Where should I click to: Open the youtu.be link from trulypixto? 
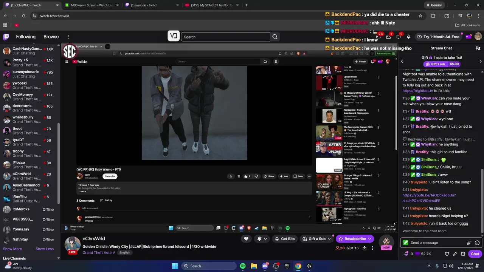click(429, 198)
